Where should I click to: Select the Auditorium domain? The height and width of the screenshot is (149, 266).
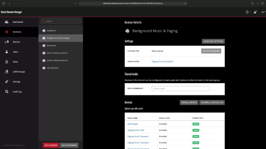[61, 31]
